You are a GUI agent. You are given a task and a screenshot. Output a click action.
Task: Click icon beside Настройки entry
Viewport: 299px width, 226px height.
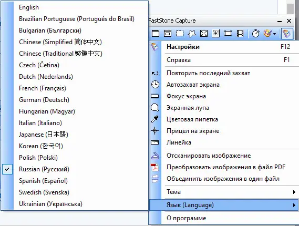154,47
